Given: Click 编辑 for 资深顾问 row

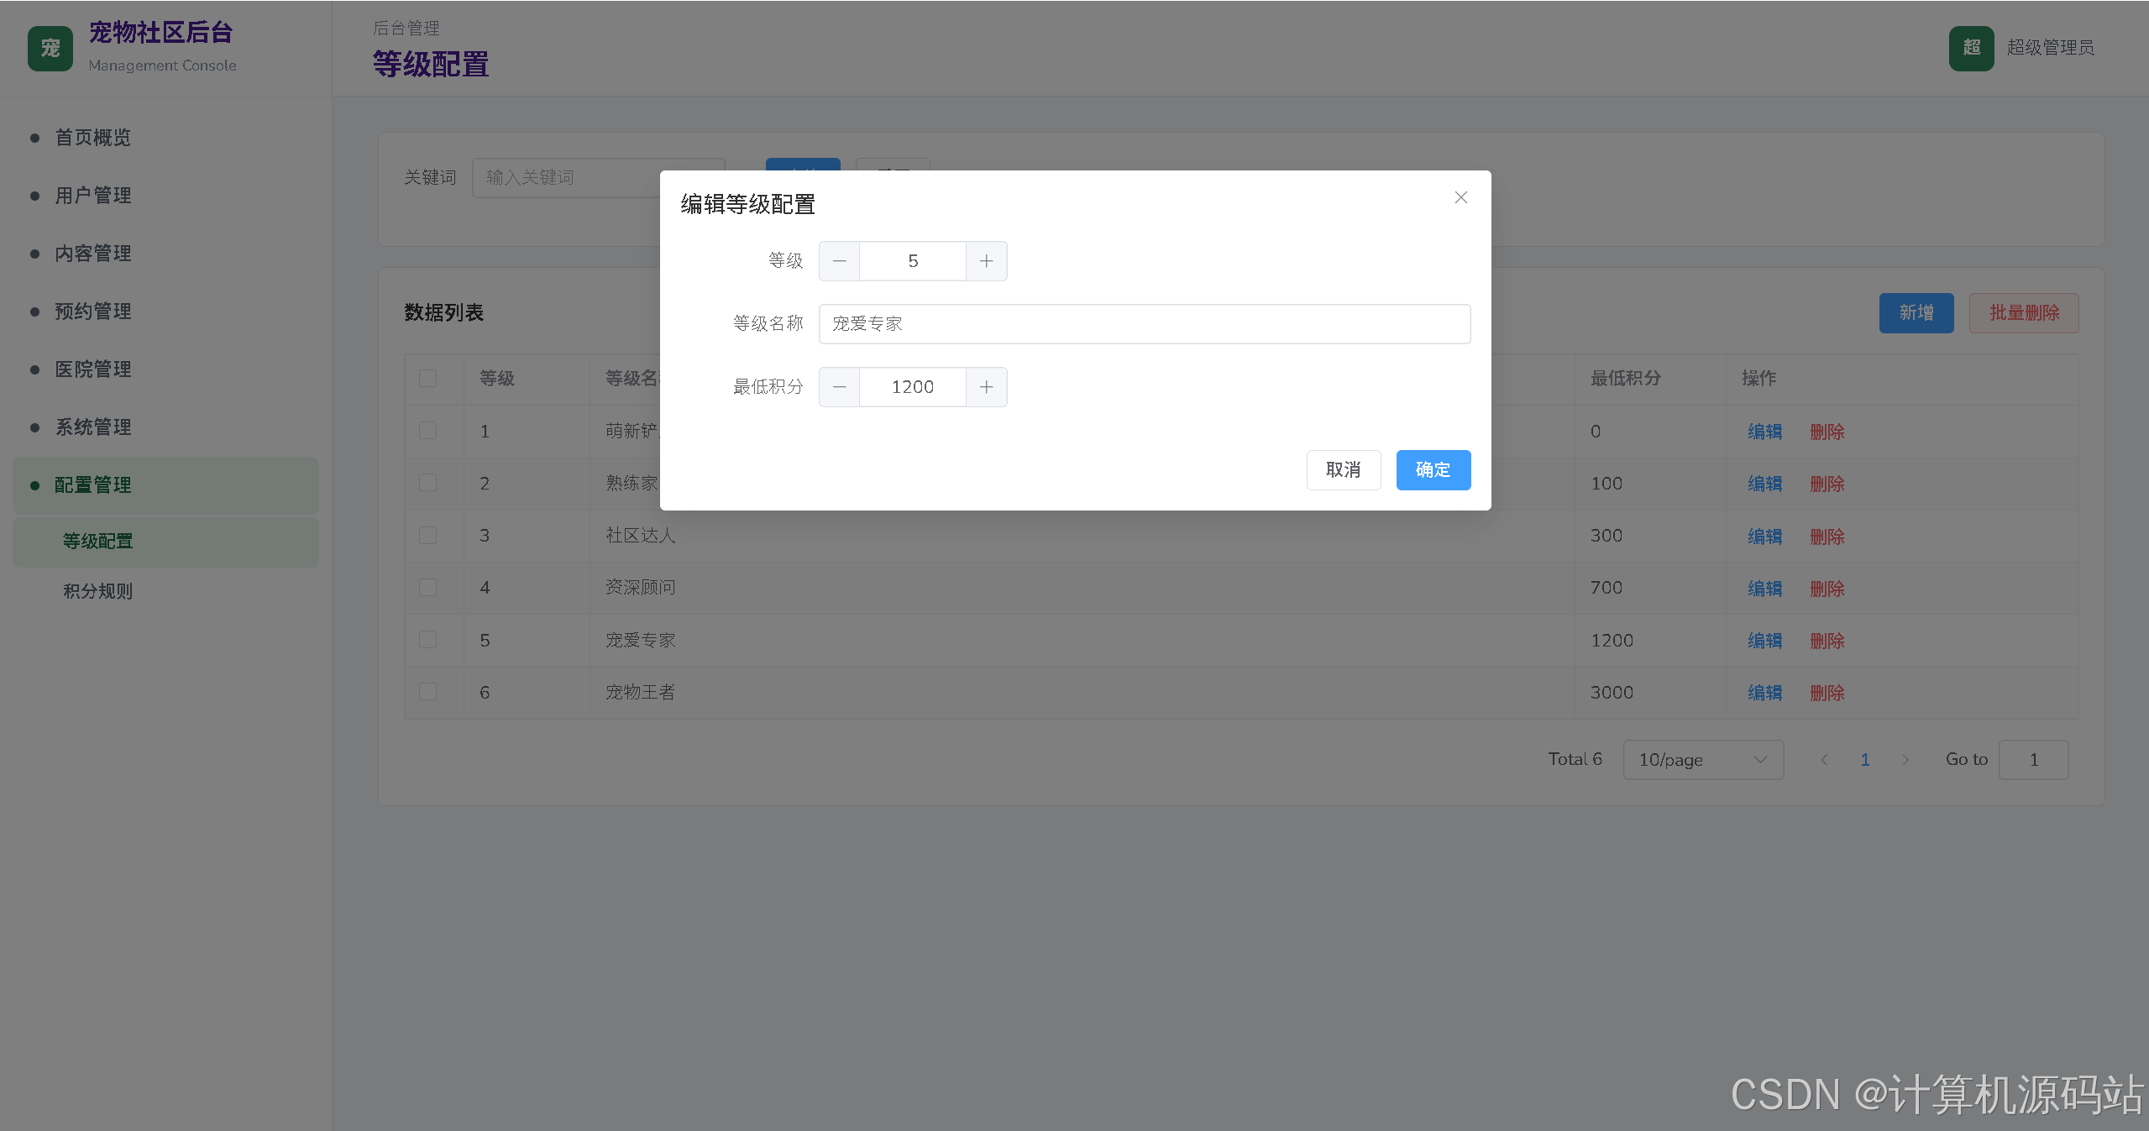Looking at the screenshot, I should [1764, 589].
